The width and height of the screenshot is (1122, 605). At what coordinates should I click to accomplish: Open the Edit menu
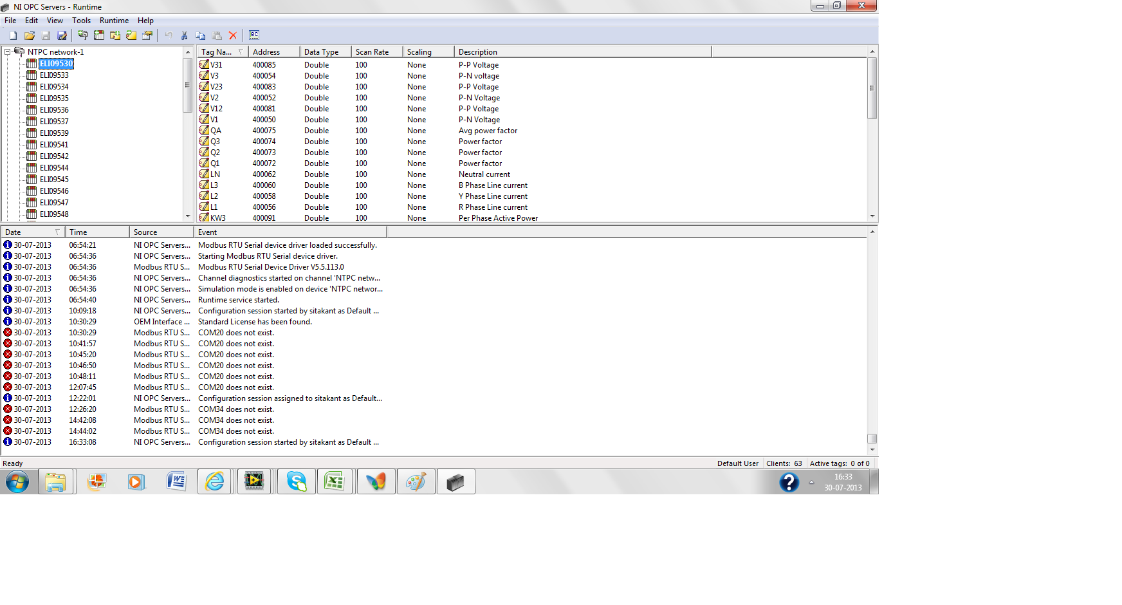pyautogui.click(x=32, y=21)
